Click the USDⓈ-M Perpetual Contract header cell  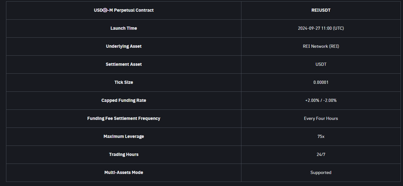tap(124, 10)
